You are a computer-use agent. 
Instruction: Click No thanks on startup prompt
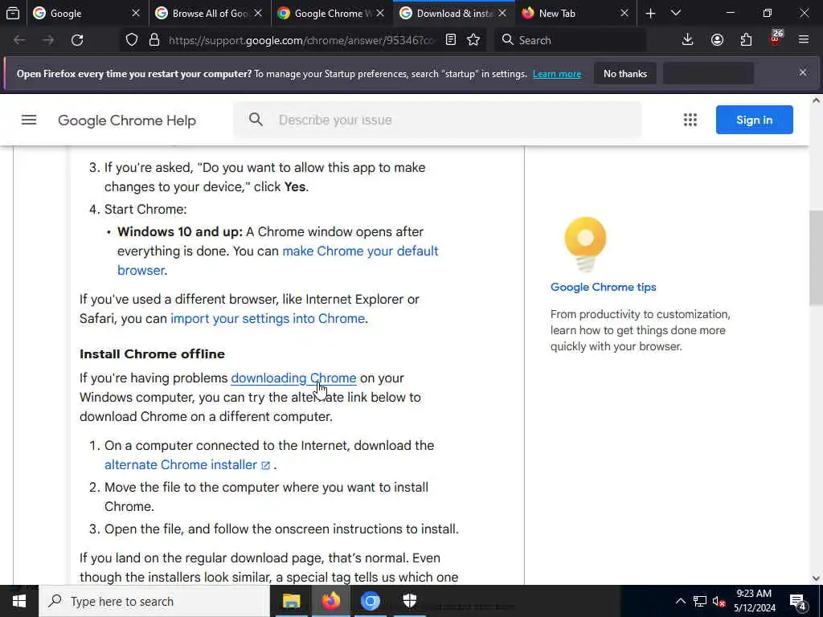click(x=625, y=73)
